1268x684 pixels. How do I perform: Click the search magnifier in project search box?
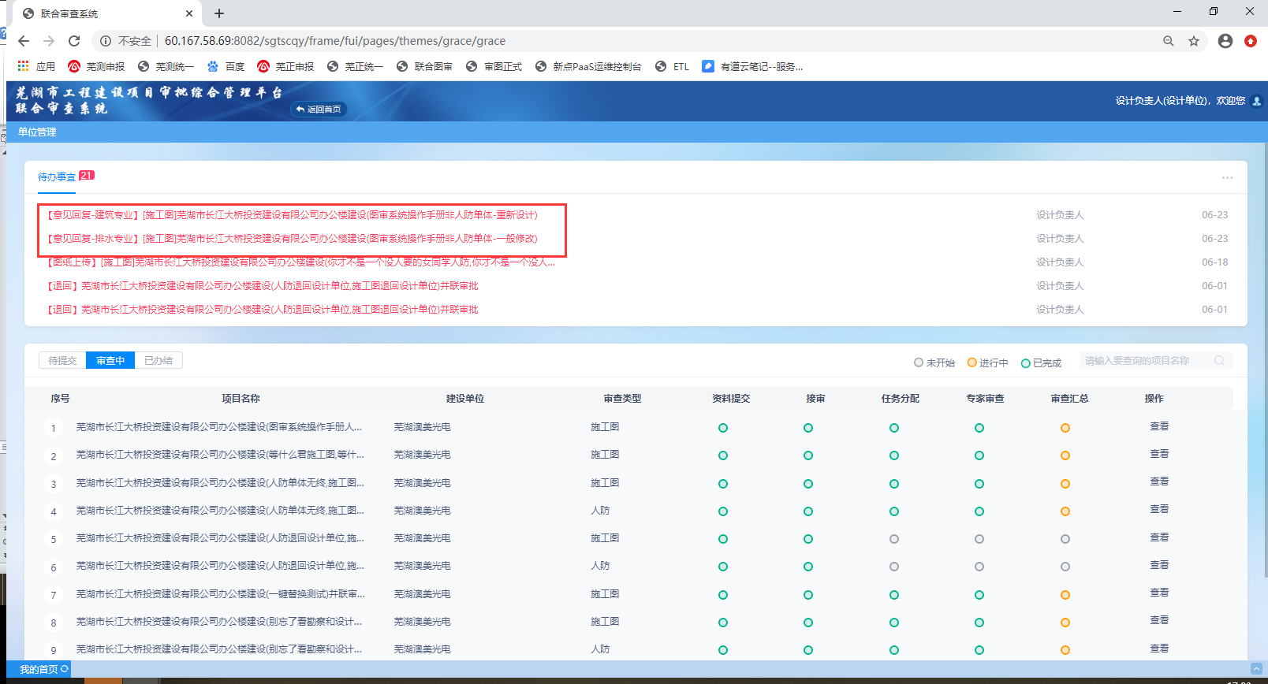point(1219,361)
